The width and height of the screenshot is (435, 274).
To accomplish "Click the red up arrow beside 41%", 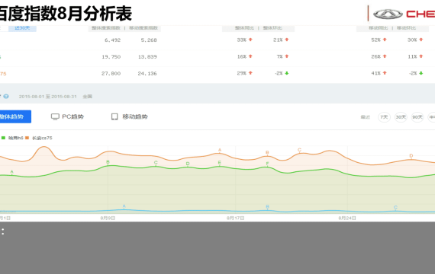I will pyautogui.click(x=385, y=73).
